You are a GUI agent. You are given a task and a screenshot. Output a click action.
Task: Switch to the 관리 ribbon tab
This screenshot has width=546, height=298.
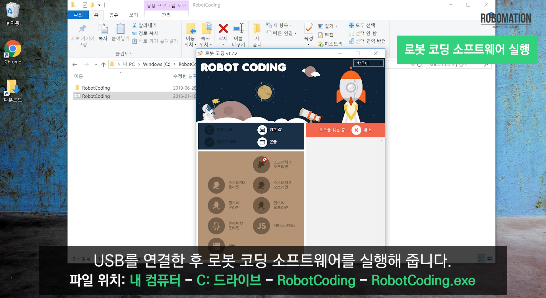pyautogui.click(x=166, y=15)
